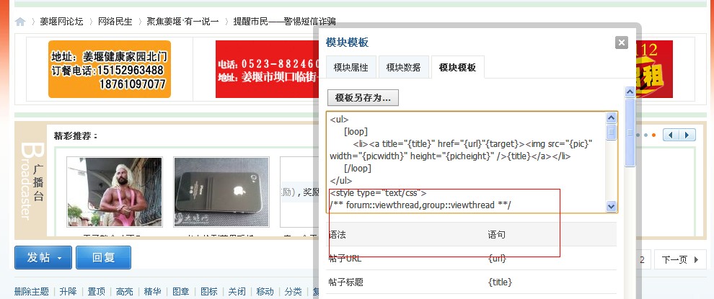The width and height of the screenshot is (714, 299).
Task: Click the {url} statement cell
Action: tap(497, 259)
